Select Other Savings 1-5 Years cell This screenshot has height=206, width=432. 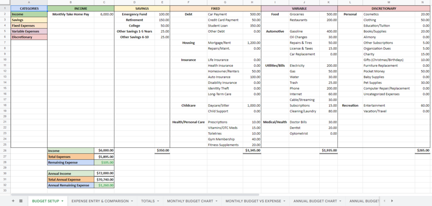[135, 31]
